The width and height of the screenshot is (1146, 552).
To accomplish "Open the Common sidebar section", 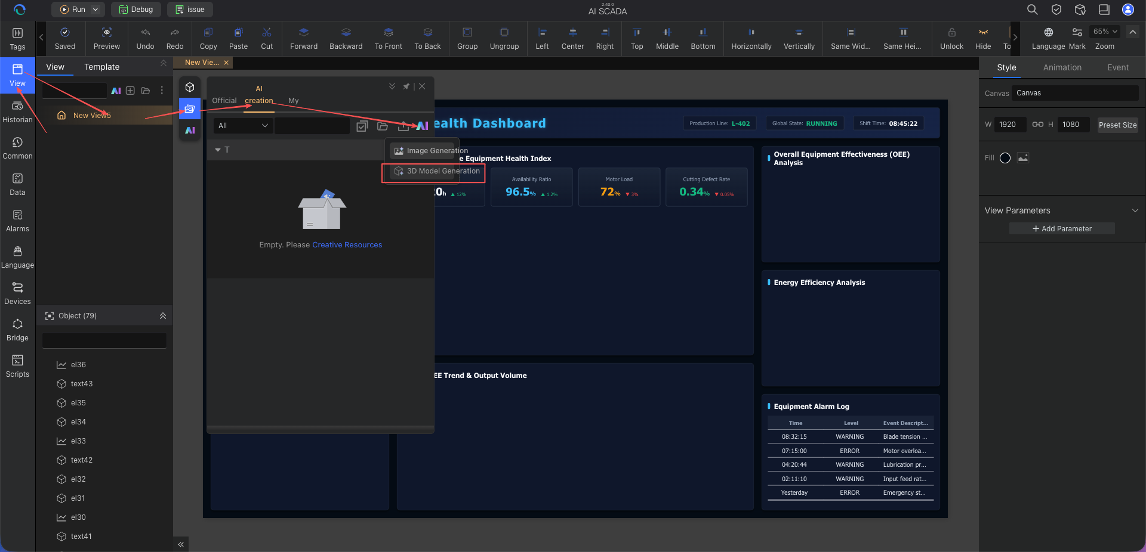I will coord(17,148).
